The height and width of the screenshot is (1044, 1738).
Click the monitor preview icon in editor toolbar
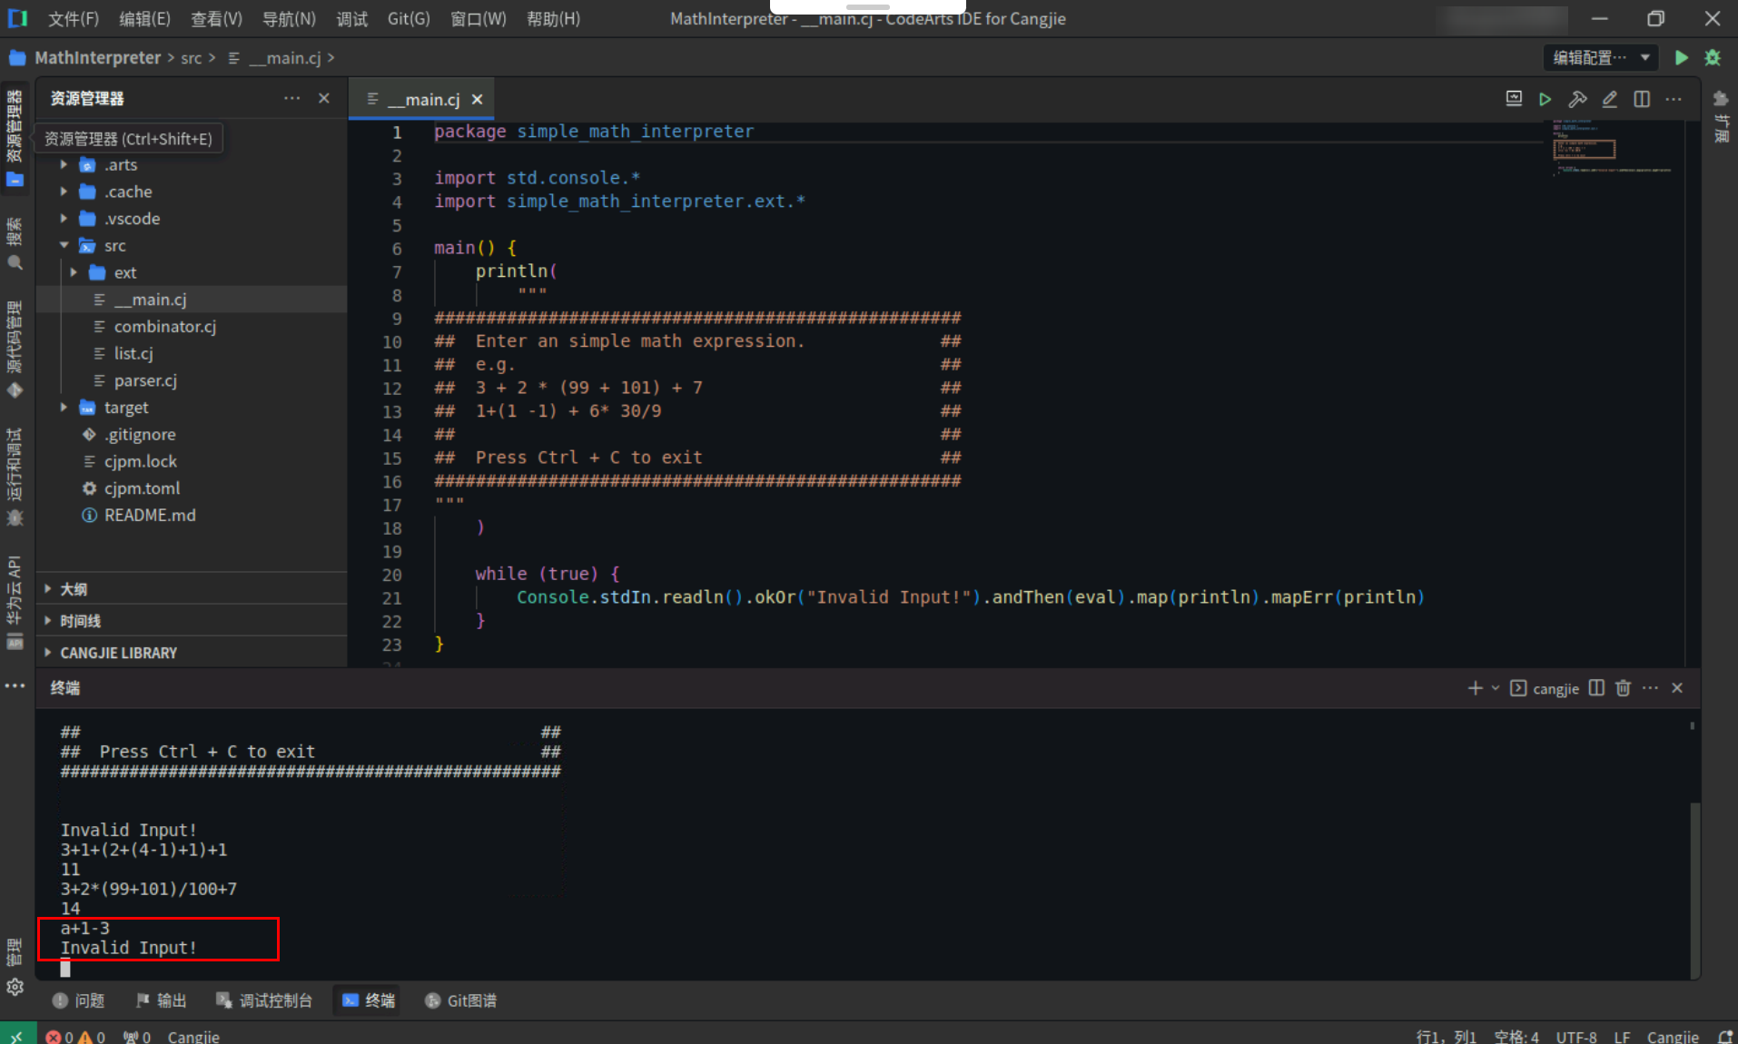pyautogui.click(x=1514, y=99)
